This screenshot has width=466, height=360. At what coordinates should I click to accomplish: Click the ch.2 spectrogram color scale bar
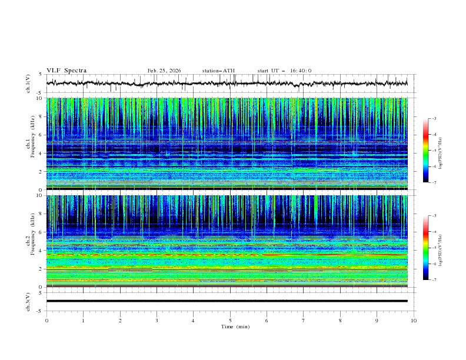tap(426, 248)
